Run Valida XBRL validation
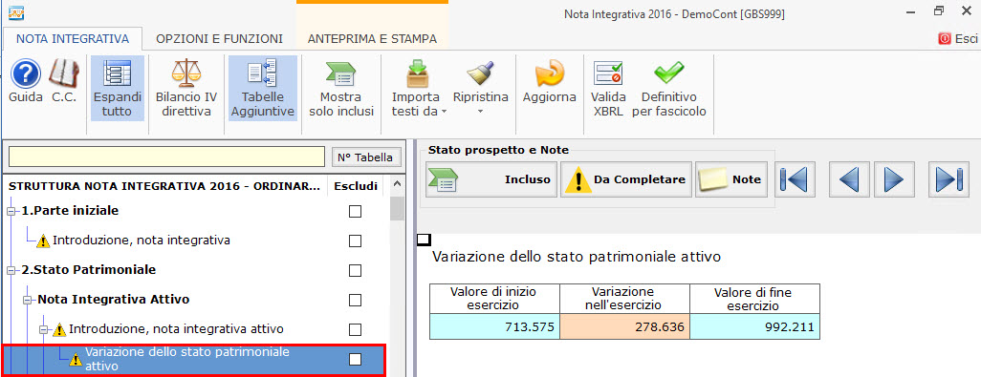The height and width of the screenshot is (377, 981). tap(607, 88)
